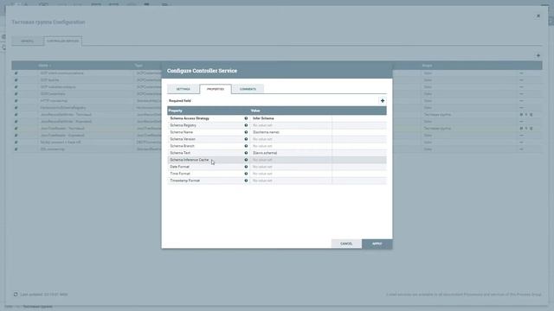Sort services by Name column header

coord(44,66)
